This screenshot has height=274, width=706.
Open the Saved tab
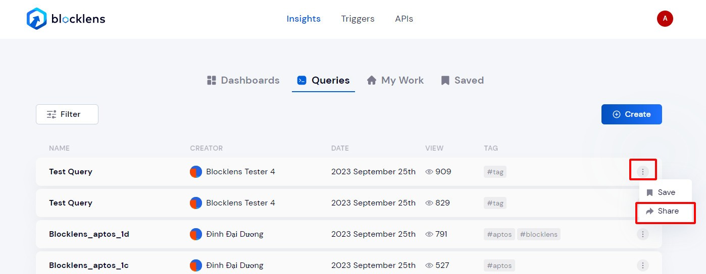coord(462,81)
